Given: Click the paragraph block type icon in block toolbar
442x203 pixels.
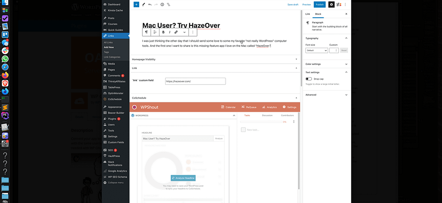Looking at the screenshot, I should click(x=146, y=32).
